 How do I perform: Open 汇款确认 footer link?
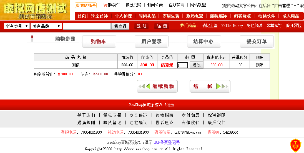coord(138,122)
